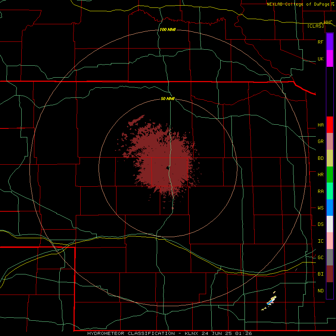Click the 50 NMI range ring label
336x336 pixels.
pos(168,99)
